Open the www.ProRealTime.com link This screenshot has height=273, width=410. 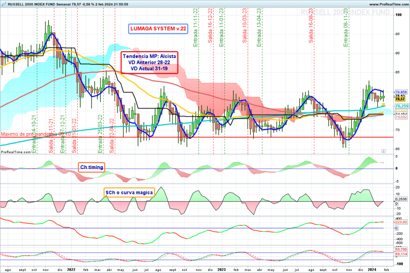click(x=389, y=4)
